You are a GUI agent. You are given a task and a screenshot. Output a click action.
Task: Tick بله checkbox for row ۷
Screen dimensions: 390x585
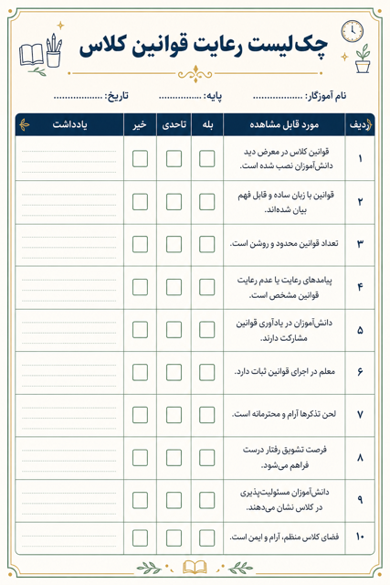click(207, 415)
